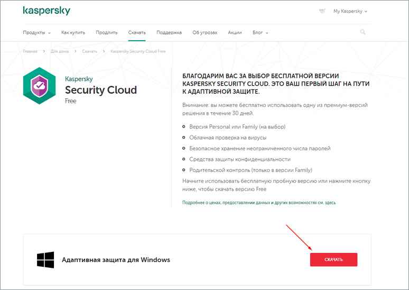Expand the Продукты menu

(x=36, y=33)
